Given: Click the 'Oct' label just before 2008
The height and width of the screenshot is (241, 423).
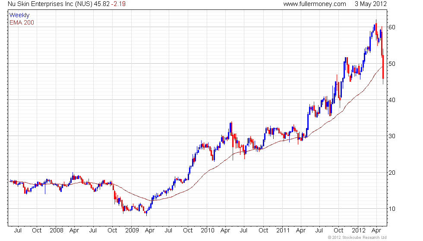Looking at the screenshot, I should pos(37,231).
